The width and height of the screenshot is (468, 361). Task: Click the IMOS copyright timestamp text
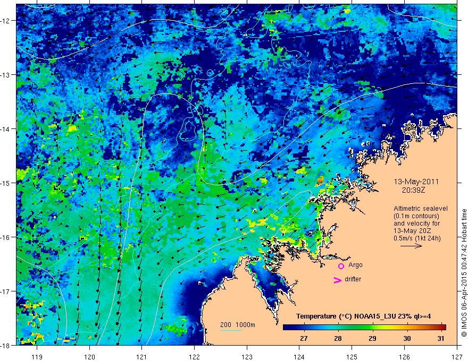pos(464,272)
